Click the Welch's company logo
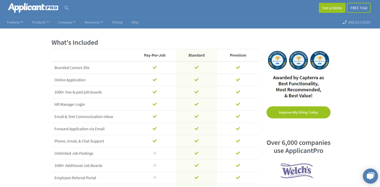Viewport: 380px width, 187px height. click(297, 171)
